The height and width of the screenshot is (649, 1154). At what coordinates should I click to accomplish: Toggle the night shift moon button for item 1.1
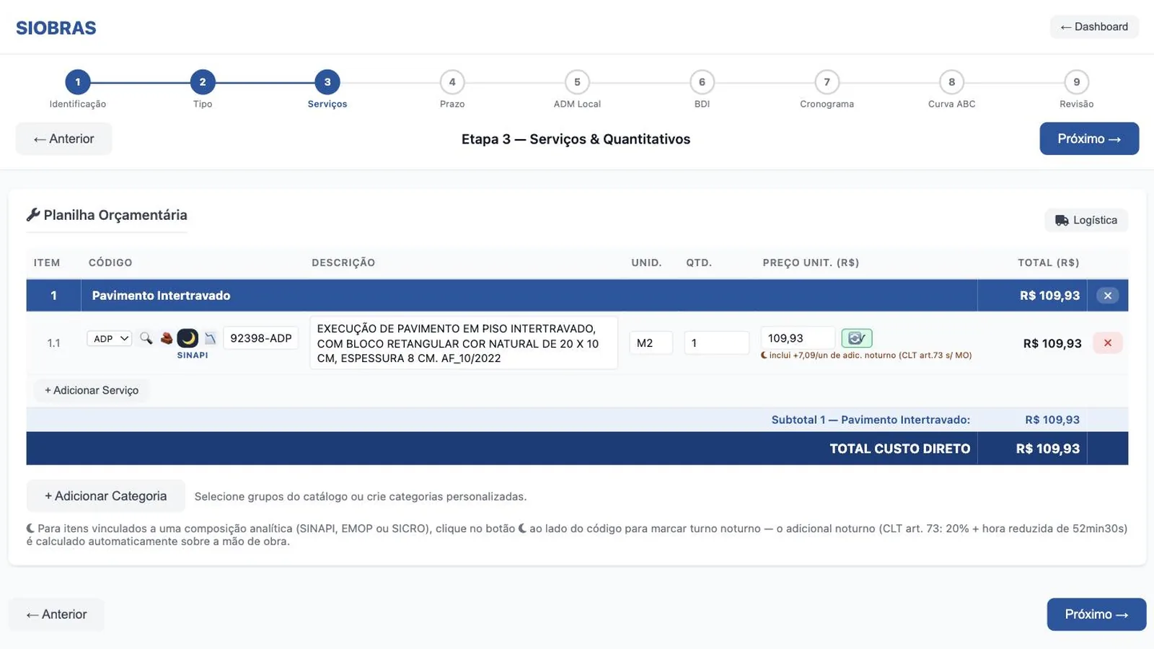click(188, 337)
